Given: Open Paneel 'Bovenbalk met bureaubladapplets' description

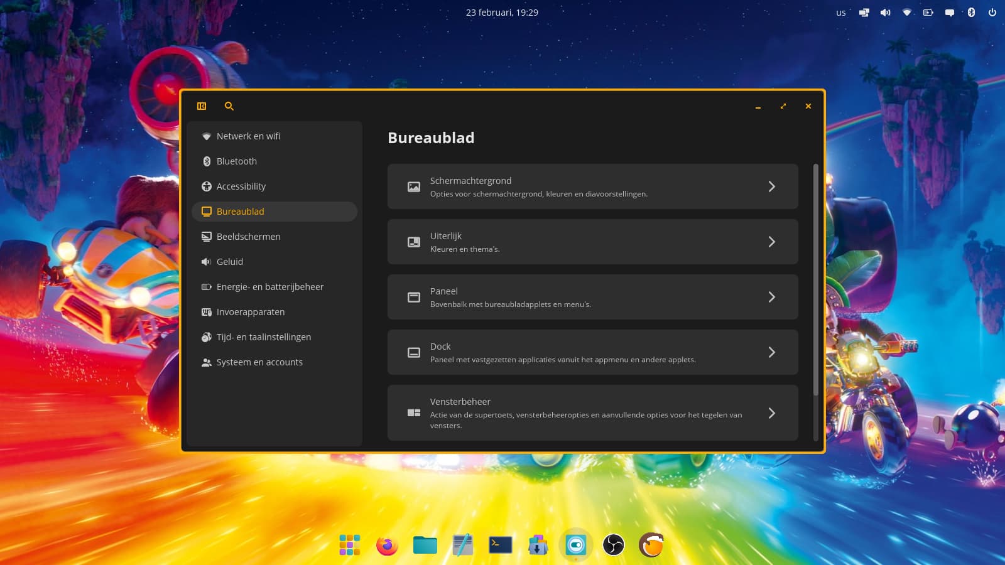Looking at the screenshot, I should (x=510, y=304).
